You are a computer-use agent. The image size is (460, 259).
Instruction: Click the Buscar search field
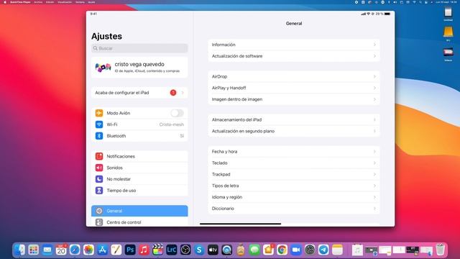(x=139, y=48)
